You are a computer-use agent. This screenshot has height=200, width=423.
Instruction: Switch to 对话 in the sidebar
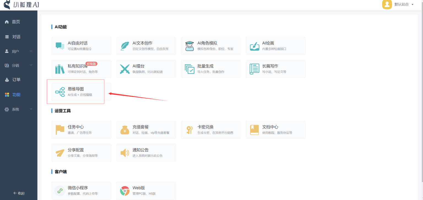[x=16, y=37]
